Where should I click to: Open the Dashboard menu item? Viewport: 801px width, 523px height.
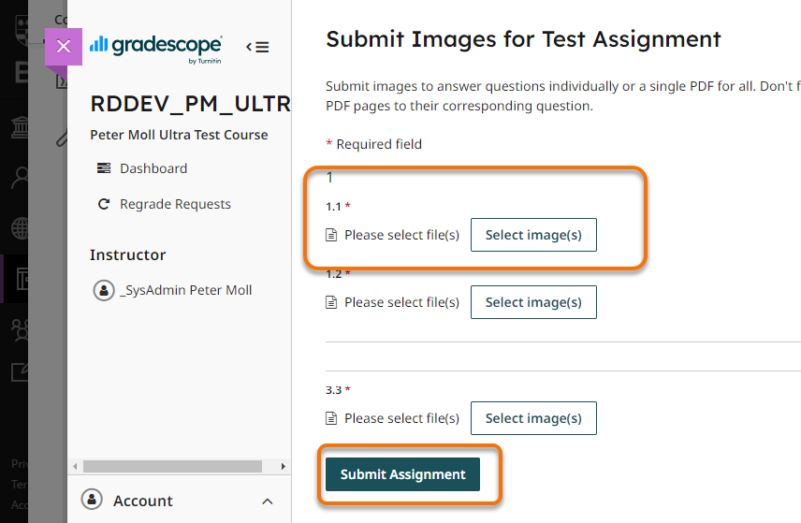tap(153, 168)
